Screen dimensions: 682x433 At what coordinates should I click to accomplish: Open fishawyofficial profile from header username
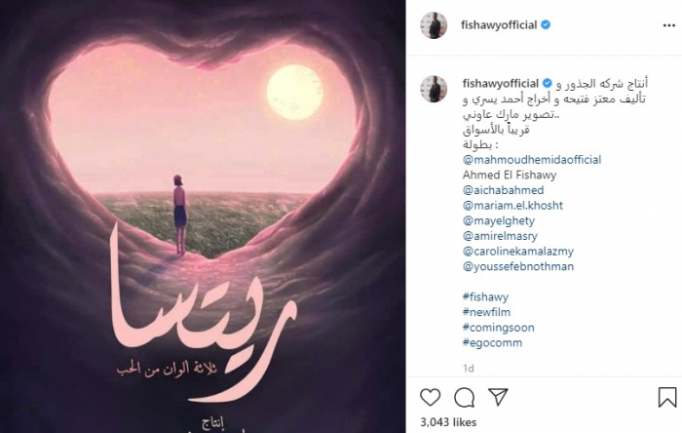pos(499,24)
